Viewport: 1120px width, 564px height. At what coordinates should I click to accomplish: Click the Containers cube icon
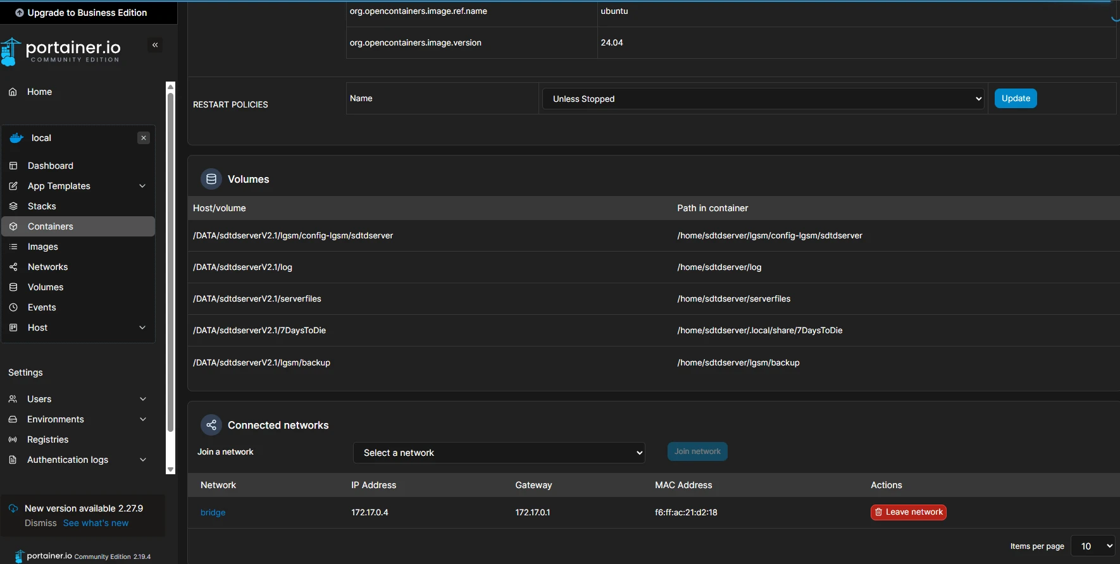click(13, 226)
